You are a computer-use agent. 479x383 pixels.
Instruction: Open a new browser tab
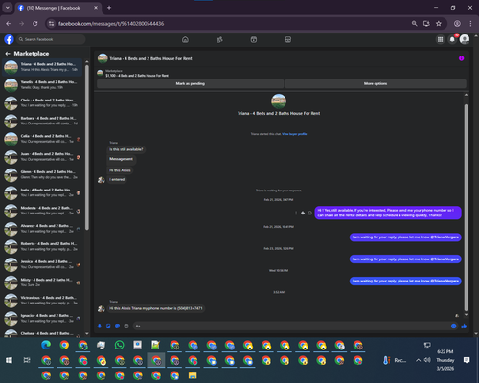coord(109,8)
